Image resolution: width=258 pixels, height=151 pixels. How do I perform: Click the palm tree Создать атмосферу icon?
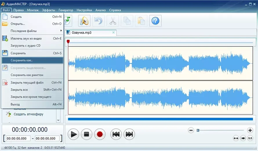pos(8,114)
